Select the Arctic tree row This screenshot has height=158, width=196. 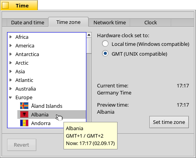coord(47,63)
